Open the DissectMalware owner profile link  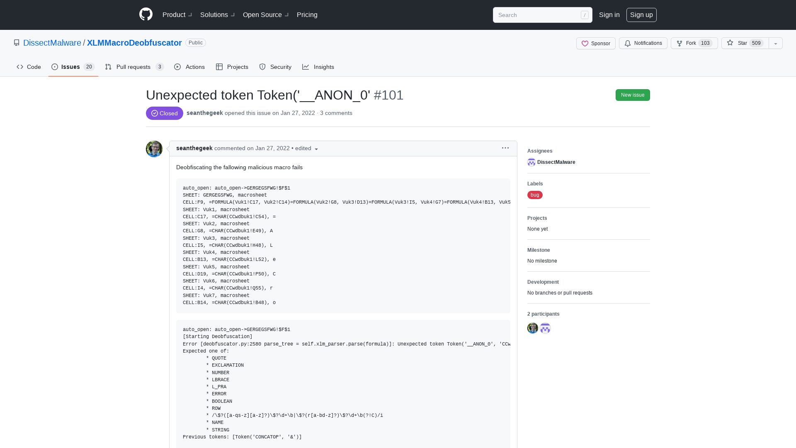52,43
